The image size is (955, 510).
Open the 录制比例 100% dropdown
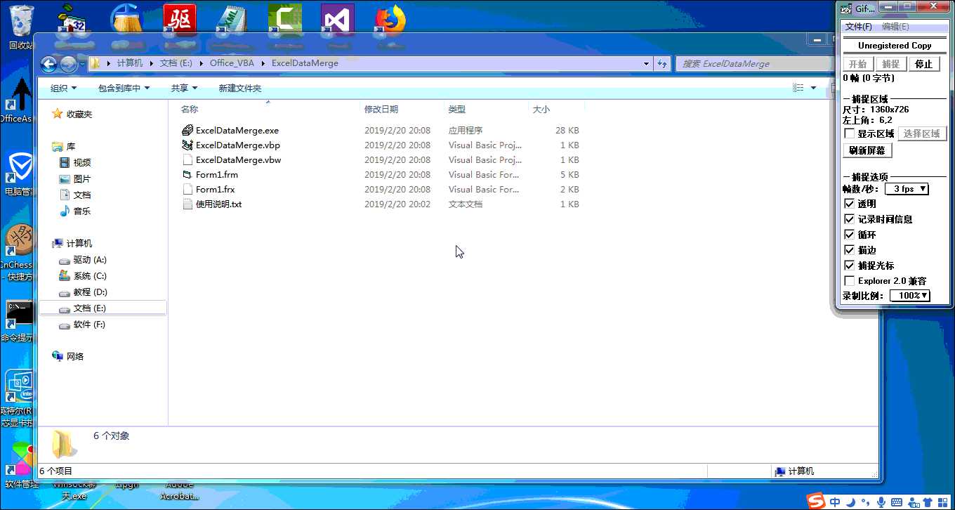click(x=910, y=296)
